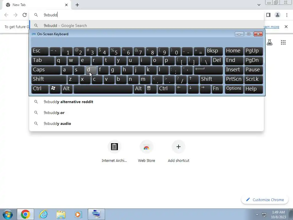This screenshot has height=220, width=293.
Task: Tap the space bar on On-Screen Keyboard
Action: click(103, 89)
